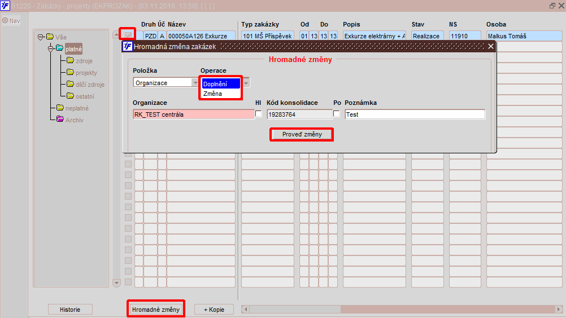Click the Kód konsolidace field 19283764
The image size is (566, 318).
tap(299, 114)
